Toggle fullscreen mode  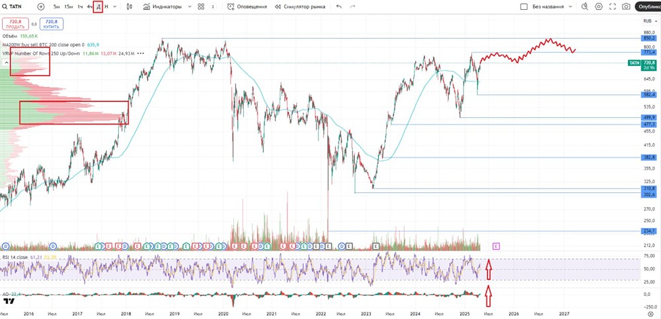613,7
